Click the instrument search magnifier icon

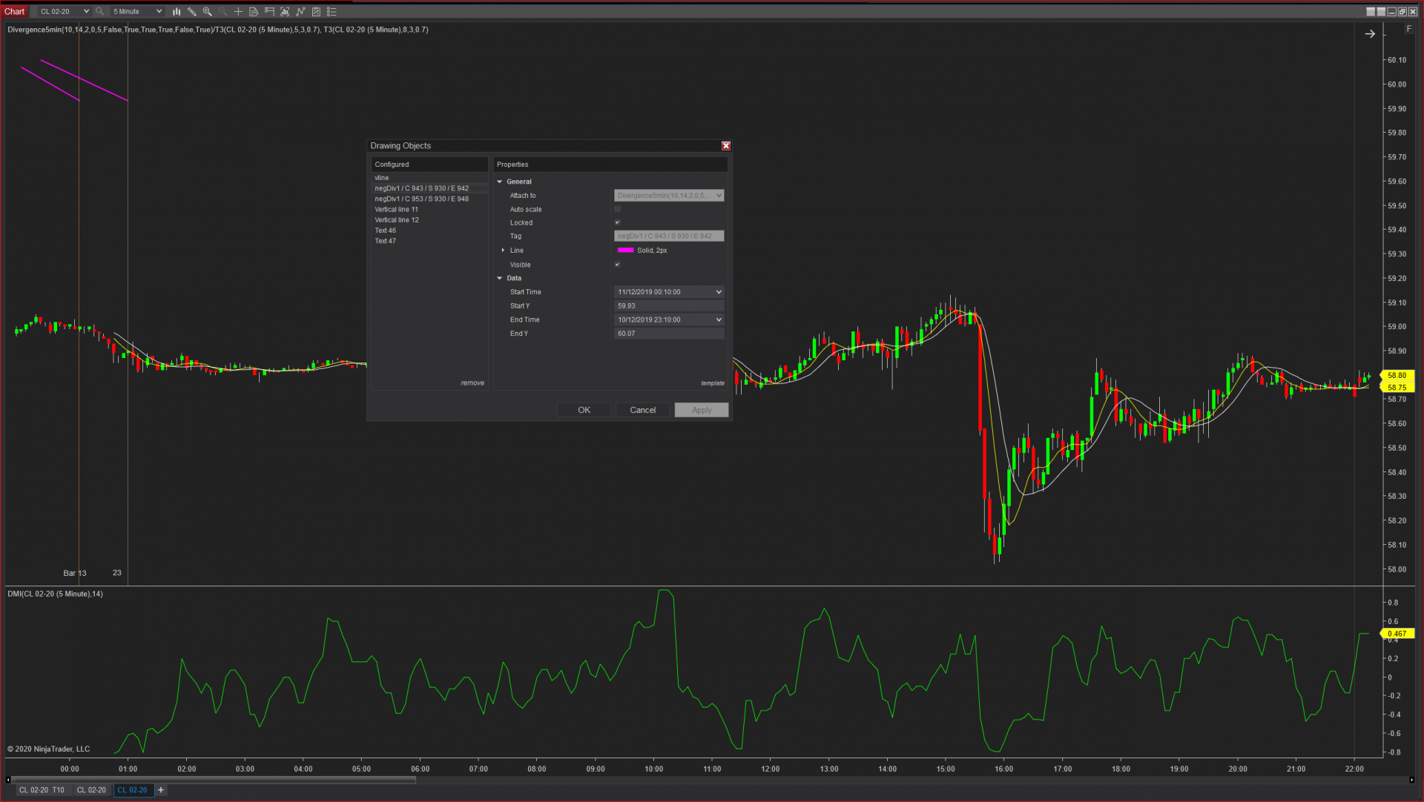(99, 11)
